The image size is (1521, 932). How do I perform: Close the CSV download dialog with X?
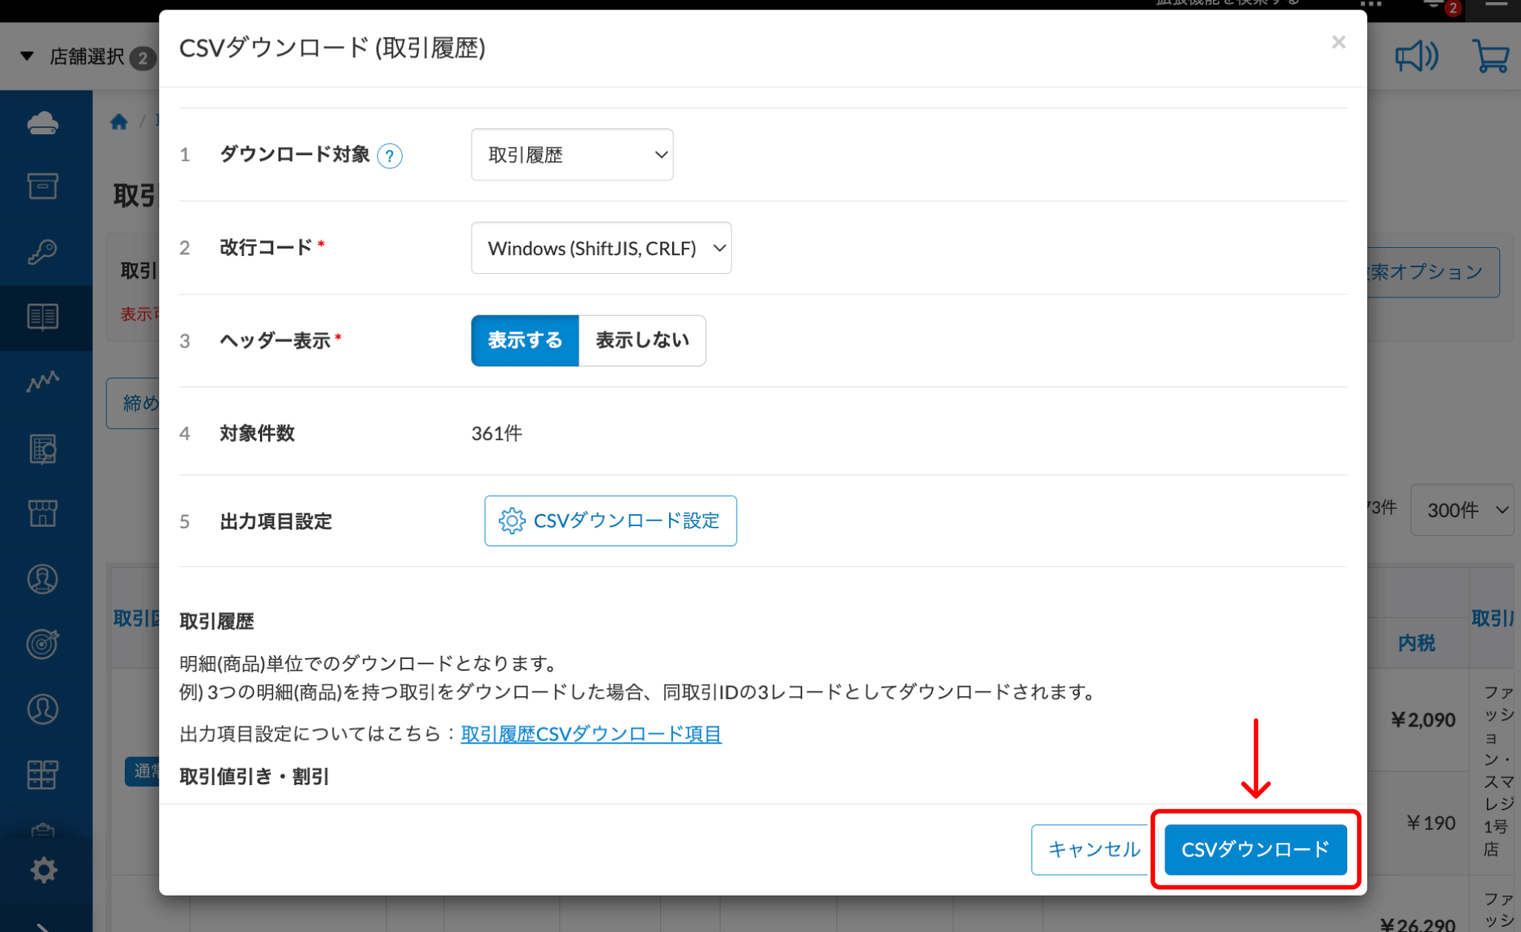click(1338, 42)
